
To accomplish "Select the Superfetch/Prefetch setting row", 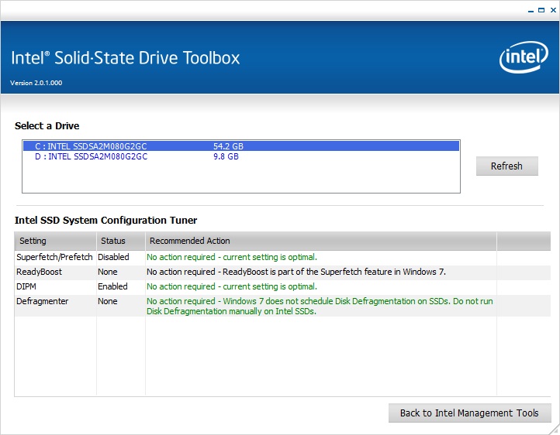I will (x=282, y=257).
